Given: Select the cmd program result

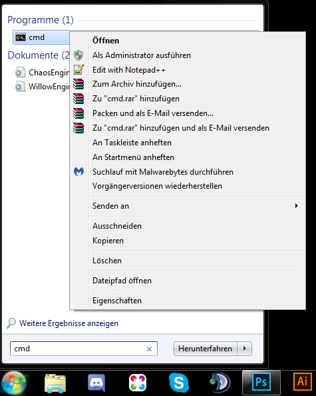Looking at the screenshot, I should (x=41, y=37).
